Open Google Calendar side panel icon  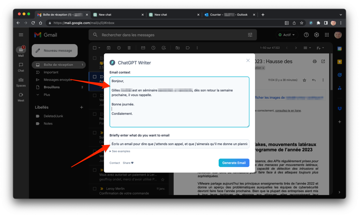(340, 49)
